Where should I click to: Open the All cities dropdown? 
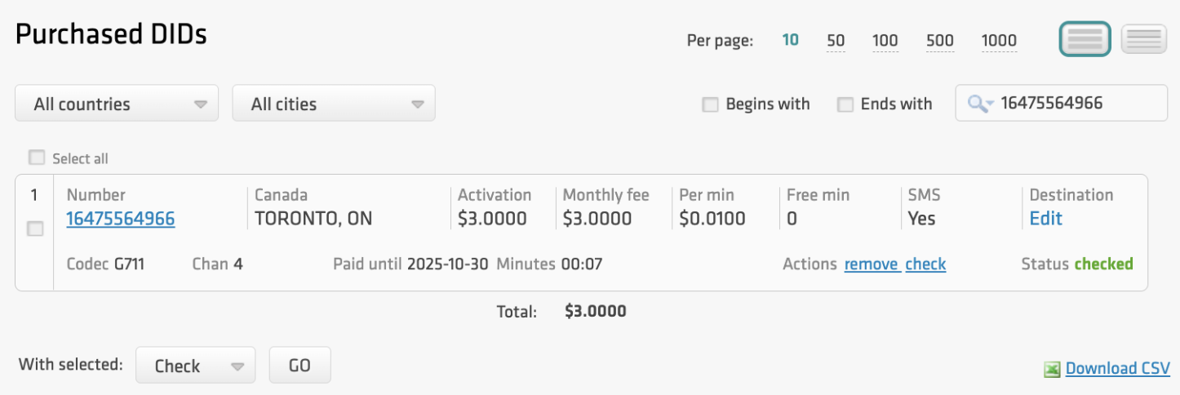click(x=334, y=104)
